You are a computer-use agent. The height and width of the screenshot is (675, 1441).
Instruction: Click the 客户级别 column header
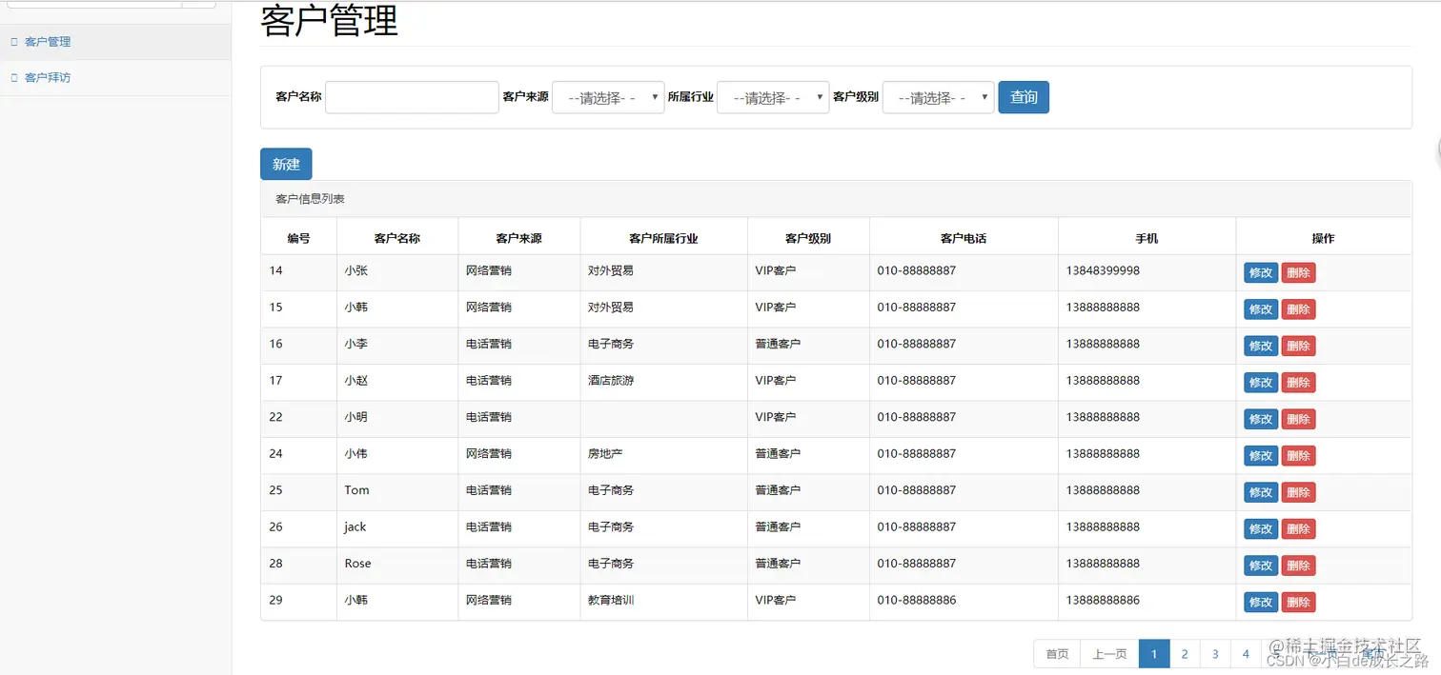point(808,238)
